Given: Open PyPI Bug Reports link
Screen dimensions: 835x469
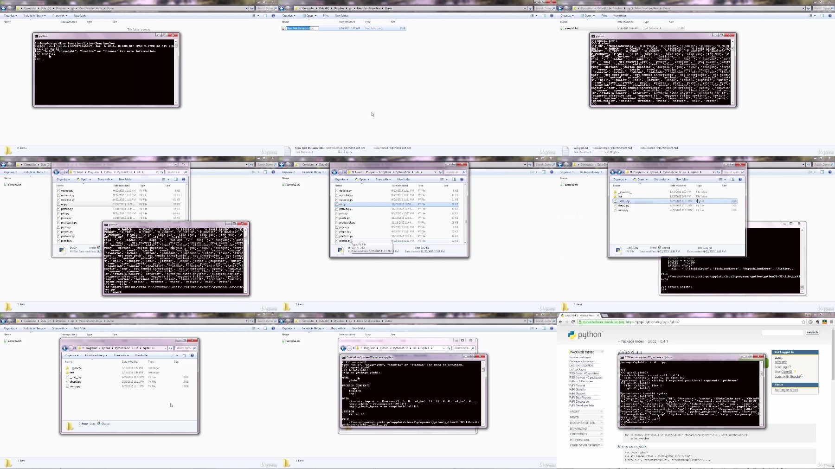Looking at the screenshot, I should tap(580, 398).
